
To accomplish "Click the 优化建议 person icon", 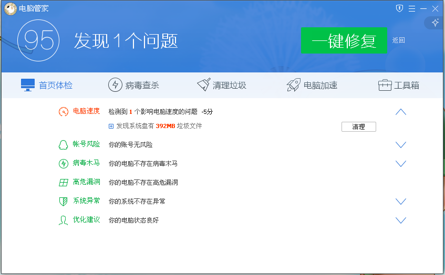I will point(63,220).
